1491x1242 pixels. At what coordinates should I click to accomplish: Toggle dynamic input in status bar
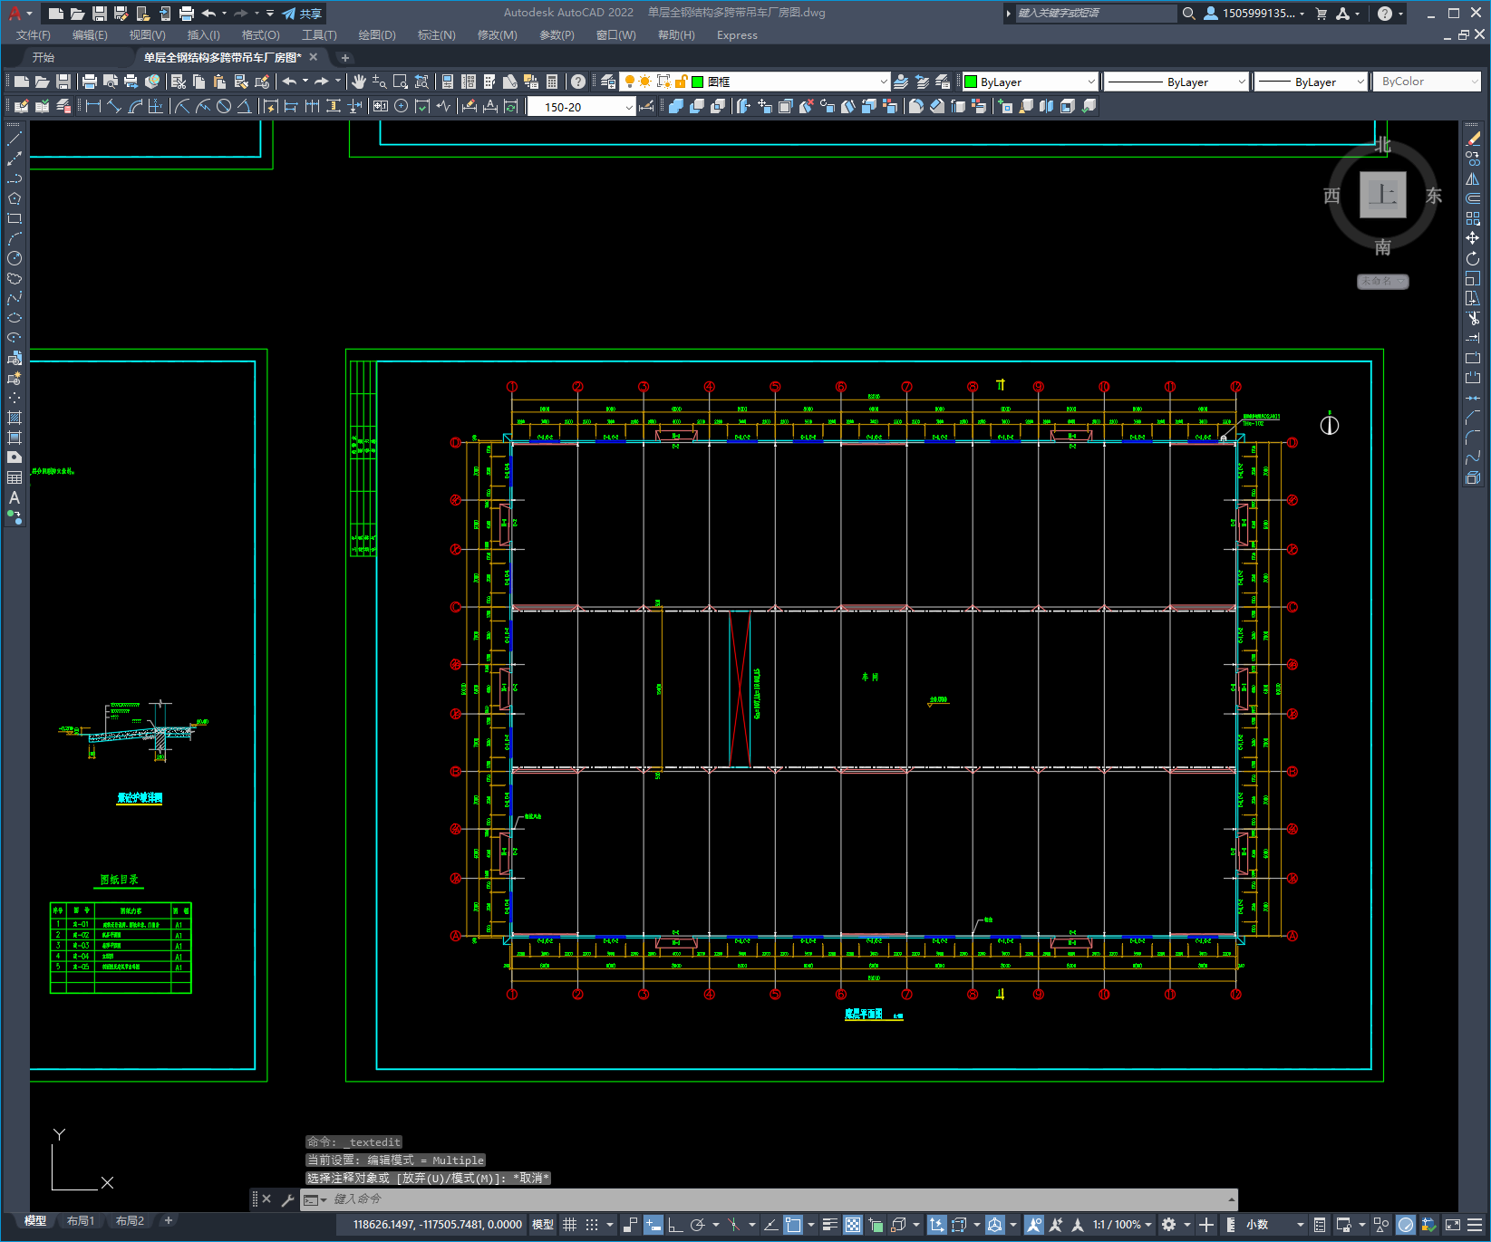pyautogui.click(x=654, y=1225)
